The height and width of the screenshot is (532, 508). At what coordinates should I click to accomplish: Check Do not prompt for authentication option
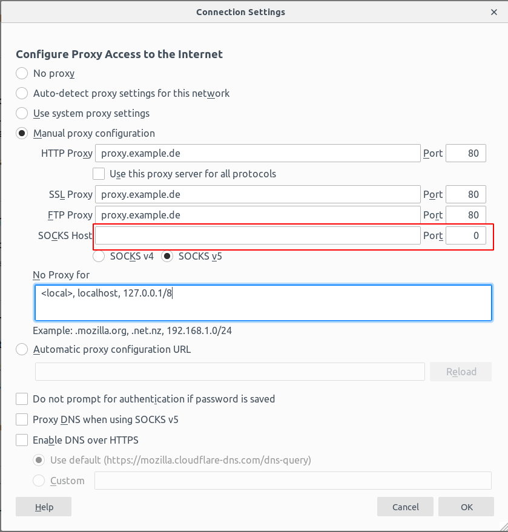coord(22,399)
